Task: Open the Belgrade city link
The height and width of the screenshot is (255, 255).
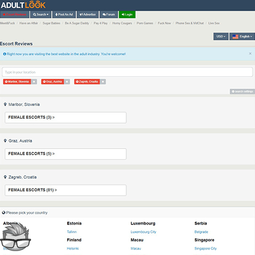Action: [x=201, y=232]
